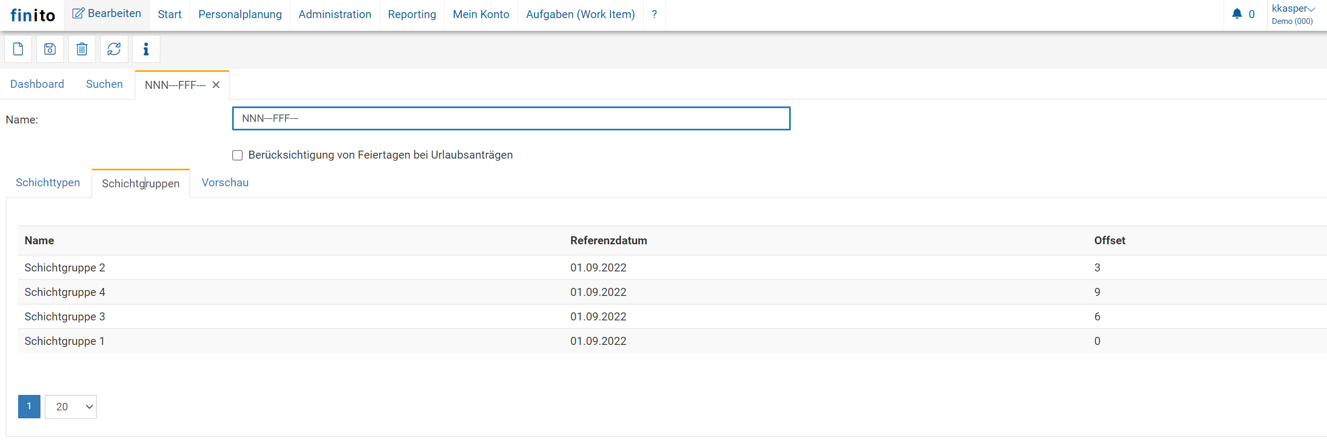Switch to the Schichttypen tab
1327x446 pixels.
coord(48,183)
